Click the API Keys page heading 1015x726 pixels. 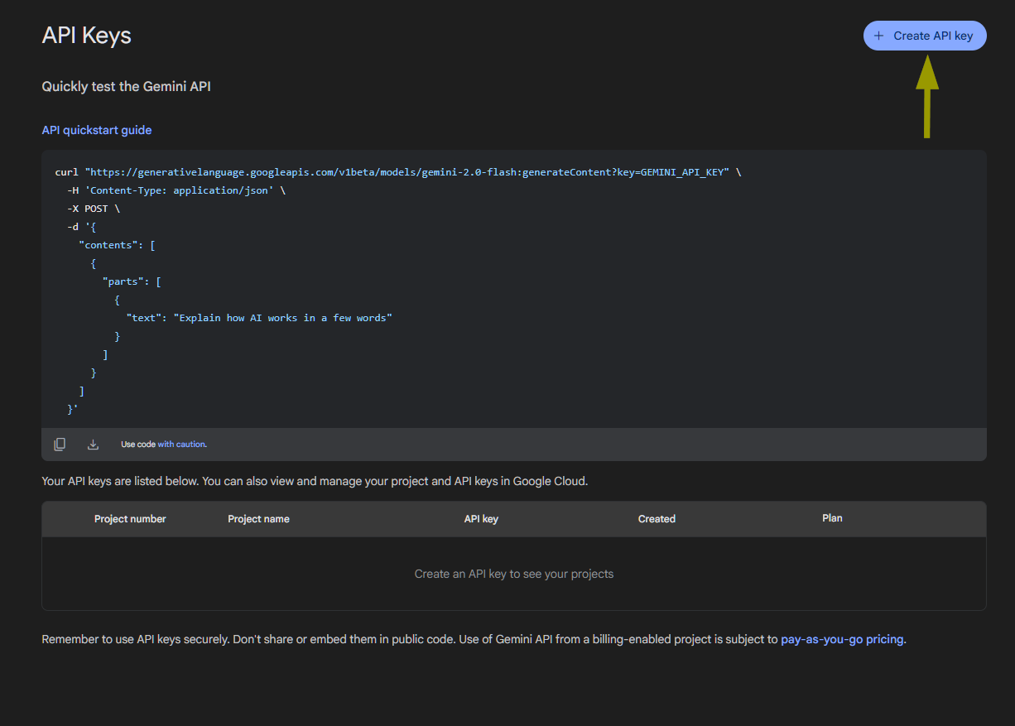pos(87,36)
